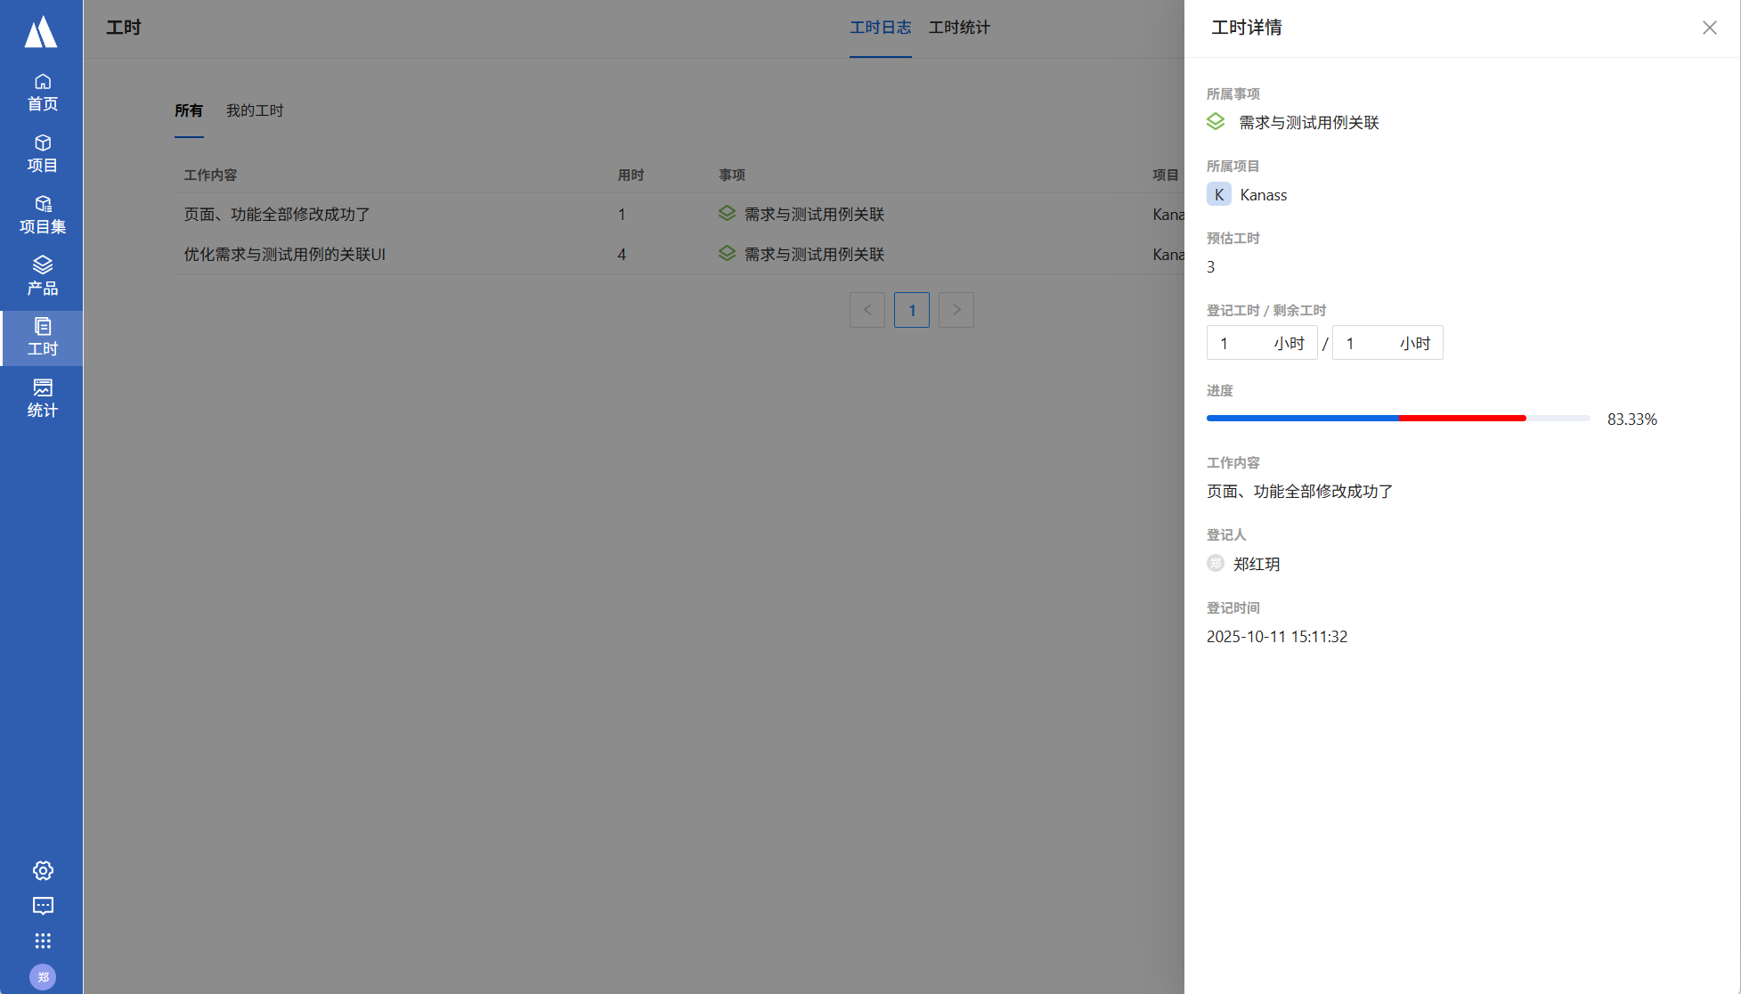
Task: Close the 工时详情 drawer
Action: point(1709,28)
